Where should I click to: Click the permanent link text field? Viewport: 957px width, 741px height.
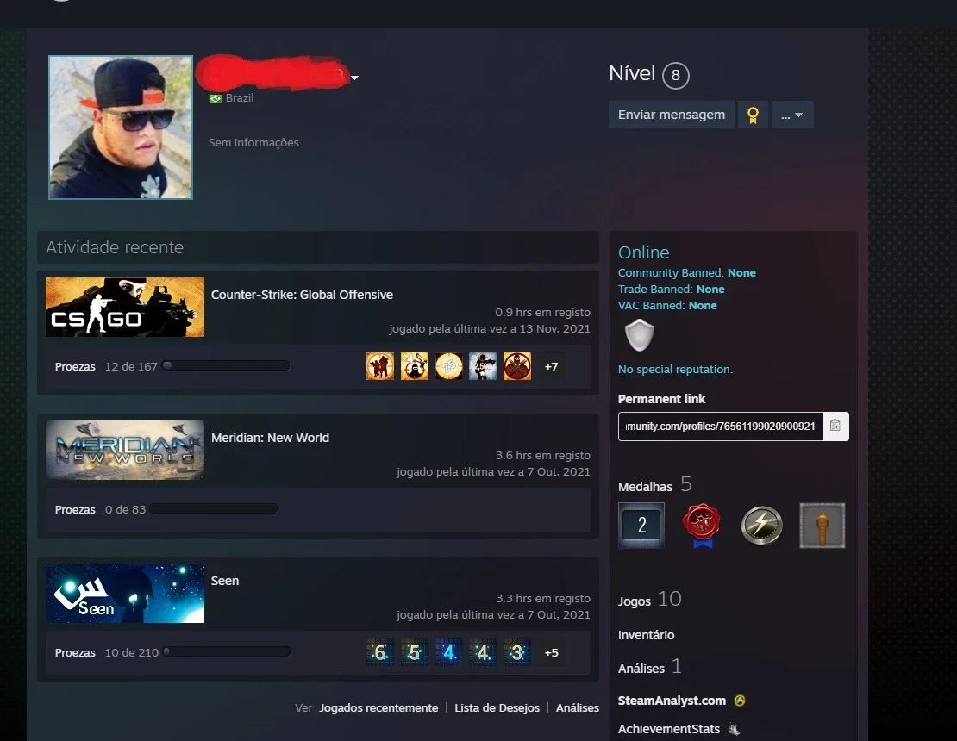(720, 426)
